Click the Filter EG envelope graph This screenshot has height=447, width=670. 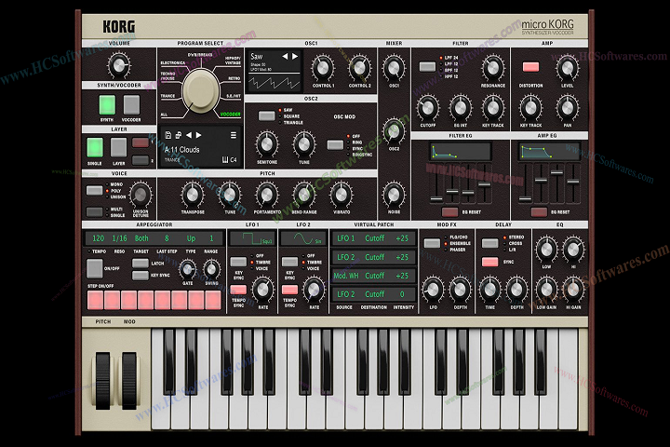coord(461,152)
